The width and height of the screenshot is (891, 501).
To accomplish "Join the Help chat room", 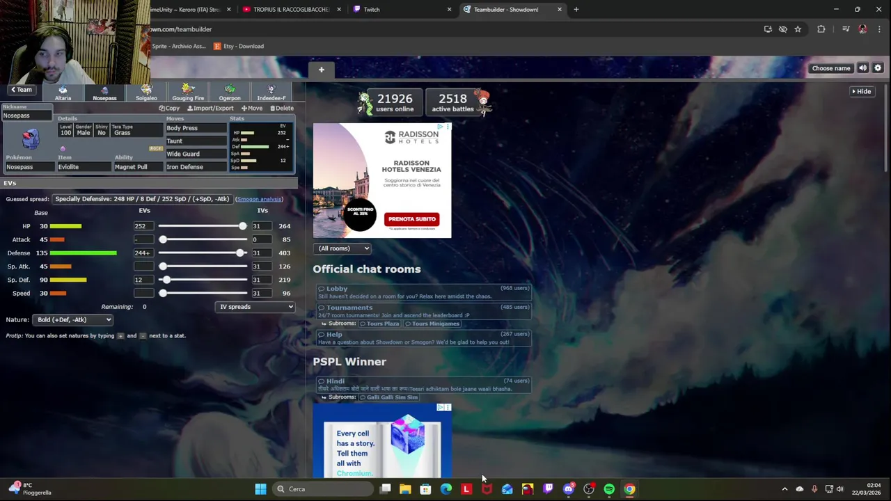I will click(x=424, y=338).
